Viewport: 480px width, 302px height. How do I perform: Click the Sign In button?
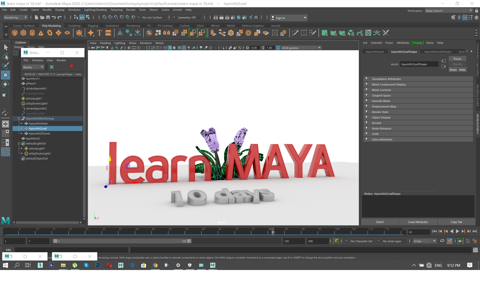(288, 18)
